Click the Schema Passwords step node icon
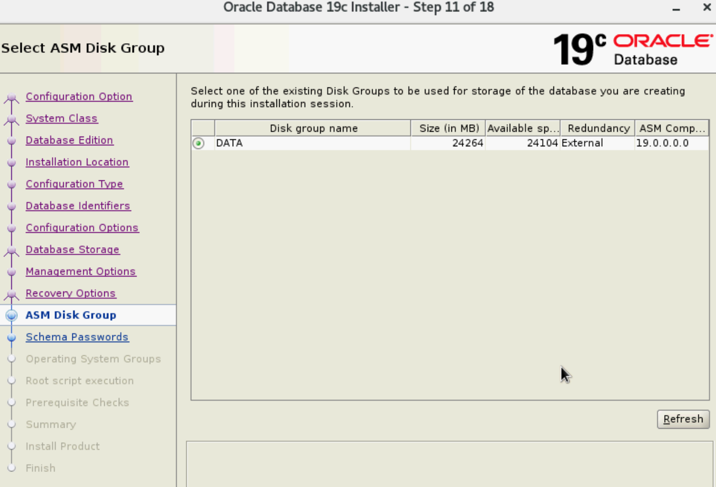Image resolution: width=716 pixels, height=487 pixels. click(x=11, y=337)
